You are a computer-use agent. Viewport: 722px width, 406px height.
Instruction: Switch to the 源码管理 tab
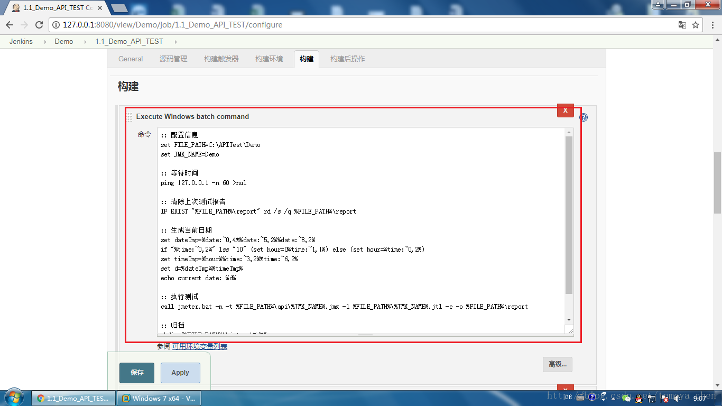pyautogui.click(x=173, y=59)
